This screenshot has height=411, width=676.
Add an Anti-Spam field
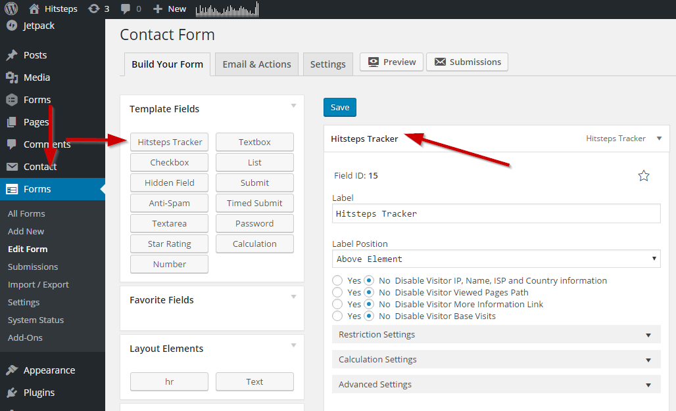point(170,203)
